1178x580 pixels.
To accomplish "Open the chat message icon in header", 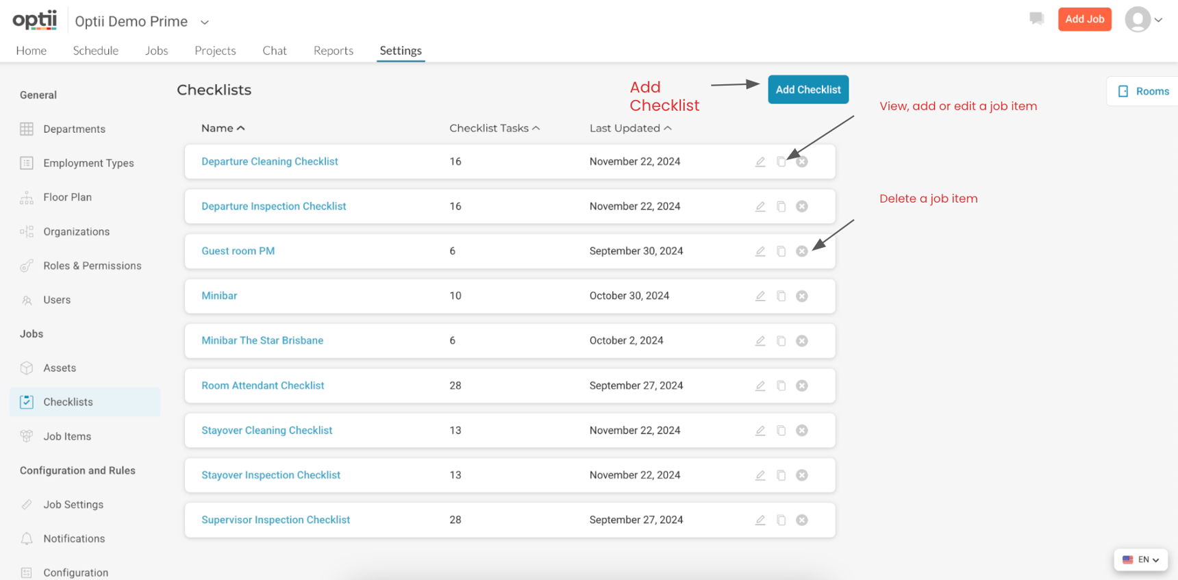I will tap(1036, 19).
